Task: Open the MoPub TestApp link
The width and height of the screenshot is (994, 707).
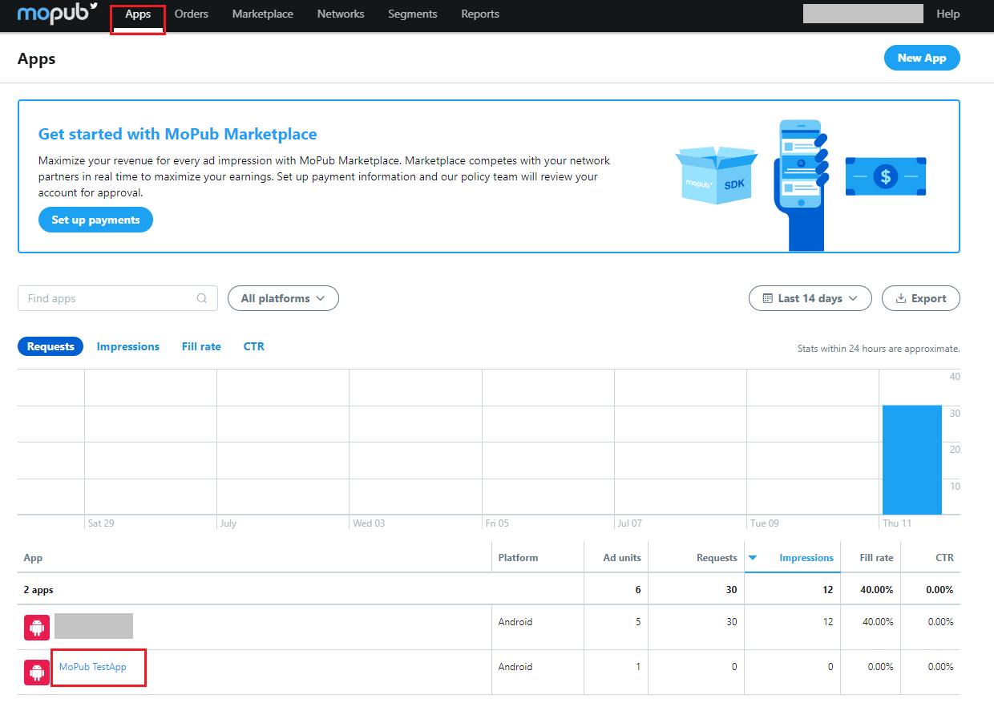Action: click(93, 667)
